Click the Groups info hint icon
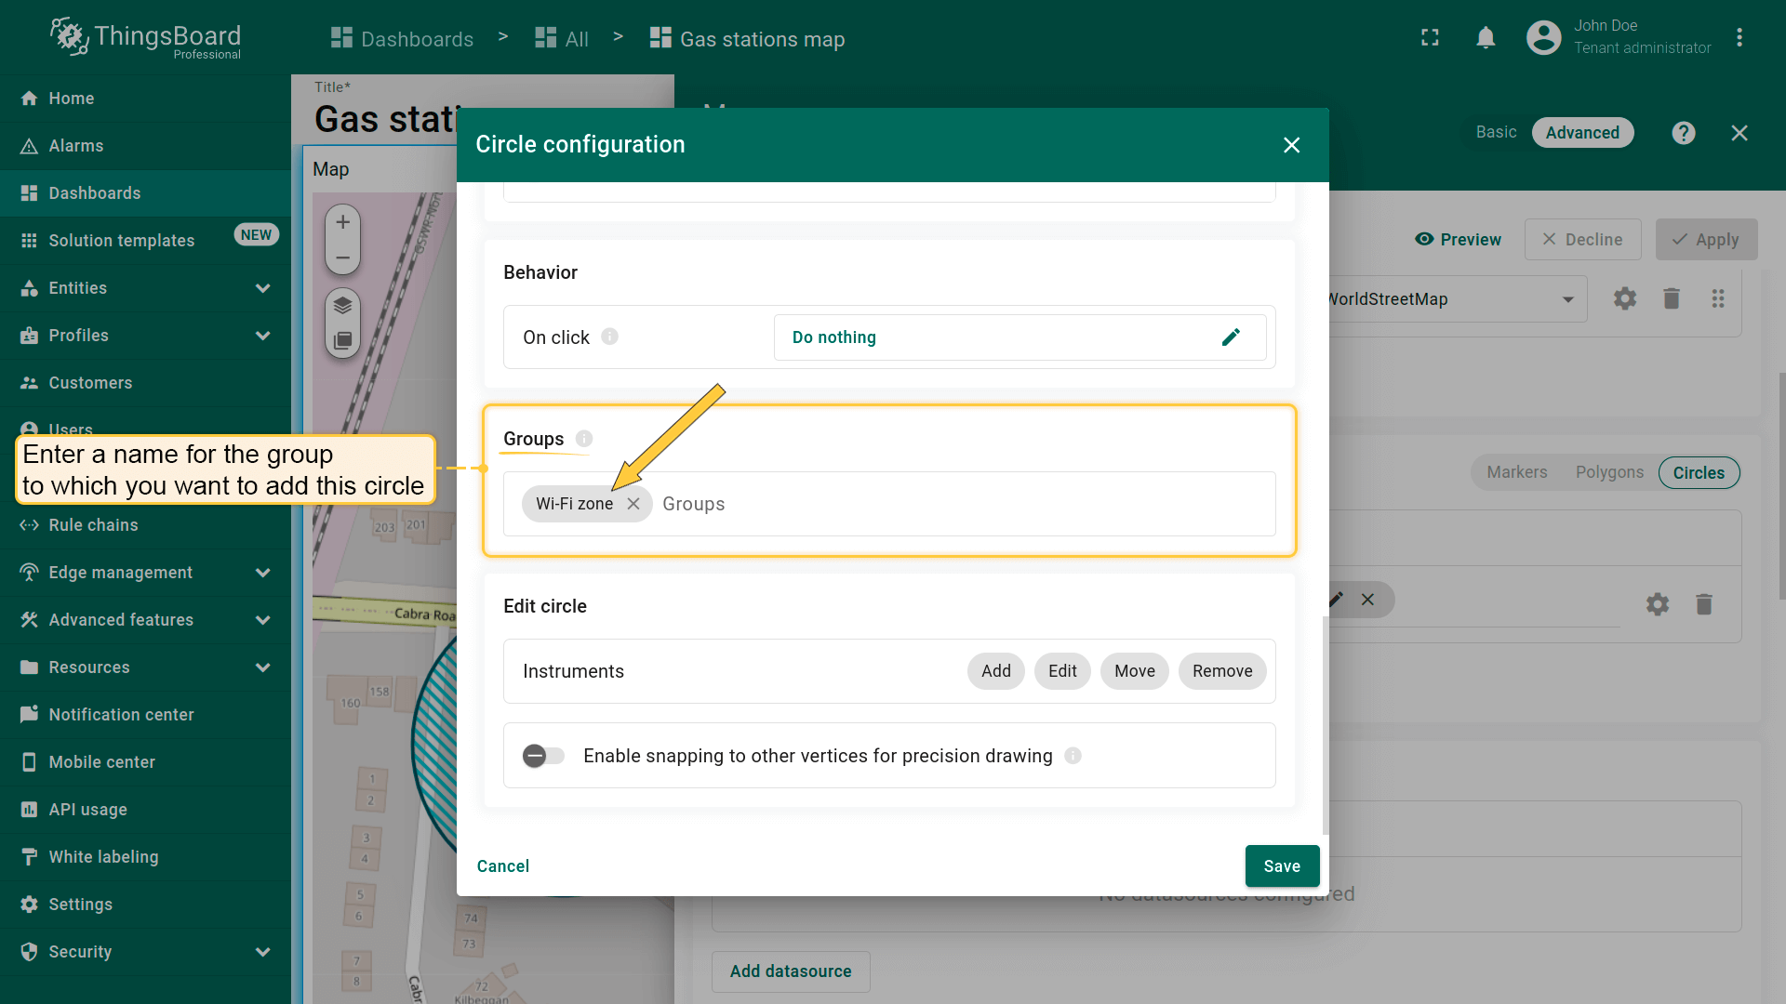Image resolution: width=1786 pixels, height=1004 pixels. [x=584, y=439]
